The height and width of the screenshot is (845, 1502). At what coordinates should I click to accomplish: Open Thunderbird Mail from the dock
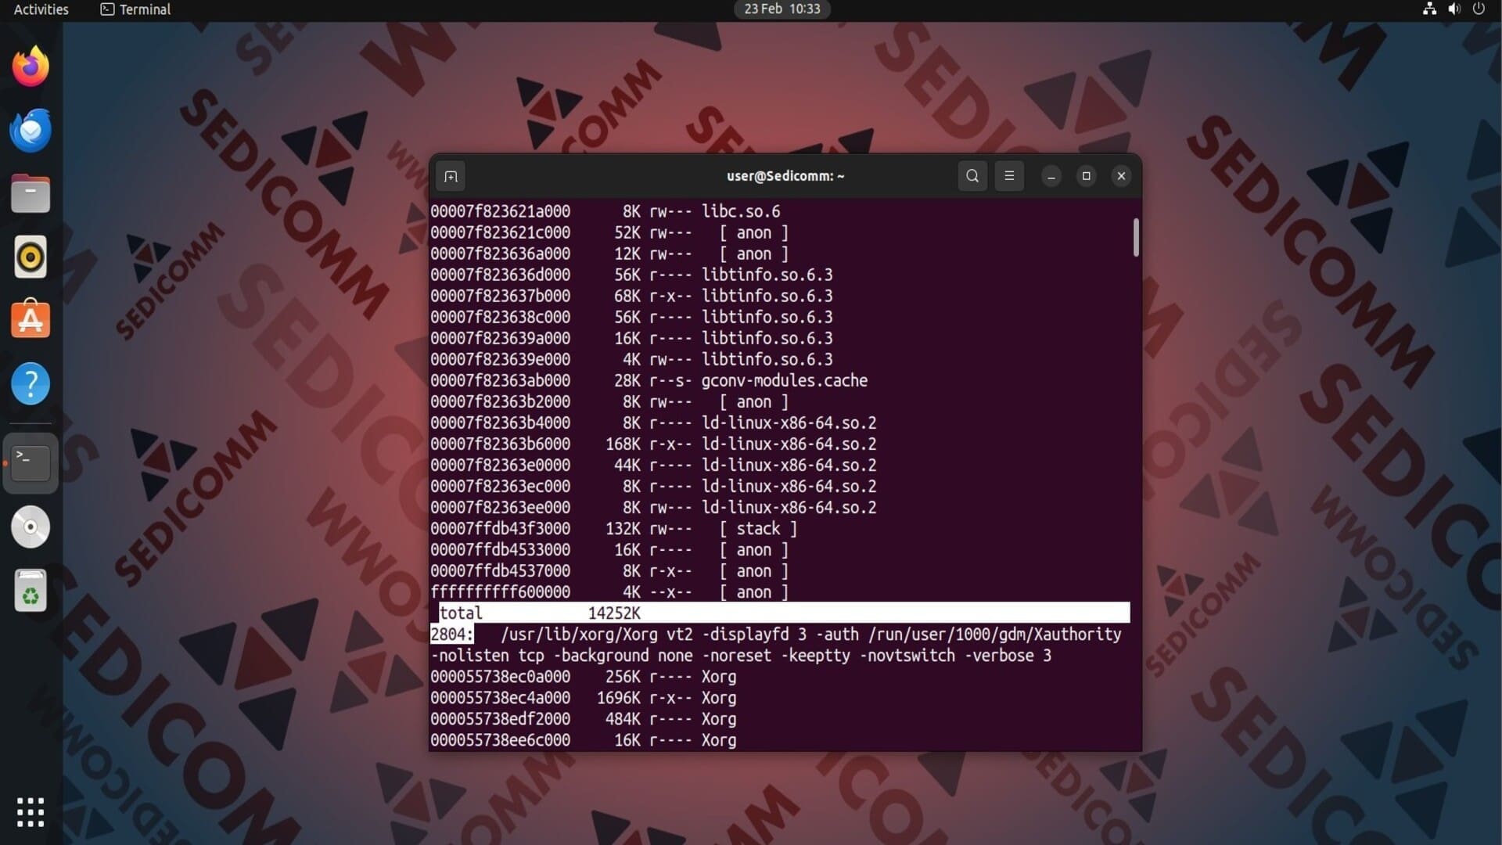31,131
